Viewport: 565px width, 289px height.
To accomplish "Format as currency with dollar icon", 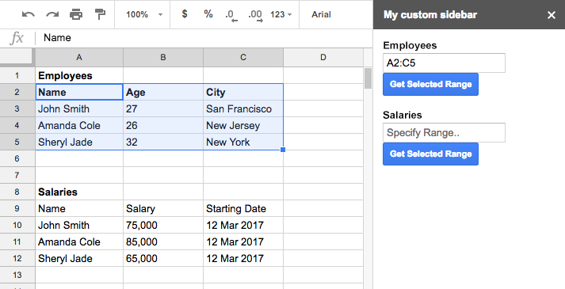I will (x=185, y=14).
